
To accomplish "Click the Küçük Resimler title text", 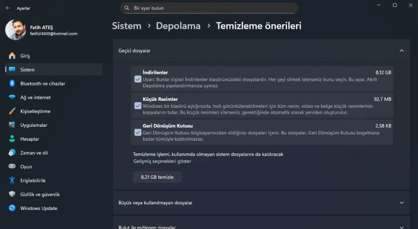I will (x=160, y=99).
